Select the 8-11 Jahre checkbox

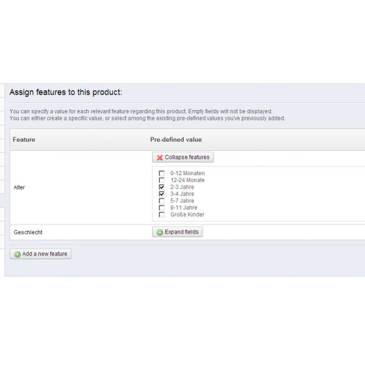click(x=162, y=207)
